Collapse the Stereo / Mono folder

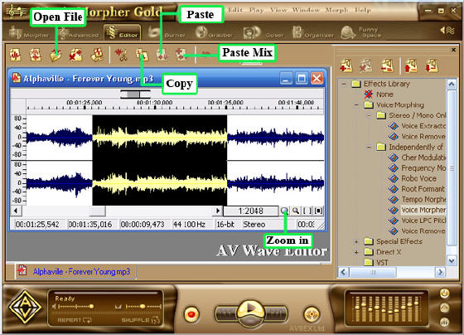click(369, 115)
